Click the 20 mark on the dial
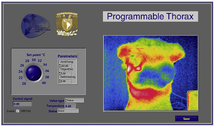The height and width of the screenshot is (126, 215). tap(24, 84)
